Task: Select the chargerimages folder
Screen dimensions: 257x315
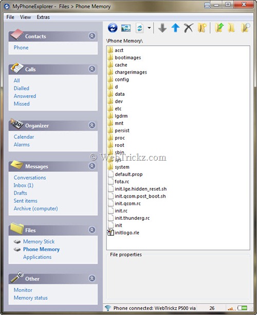Action: tap(131, 73)
